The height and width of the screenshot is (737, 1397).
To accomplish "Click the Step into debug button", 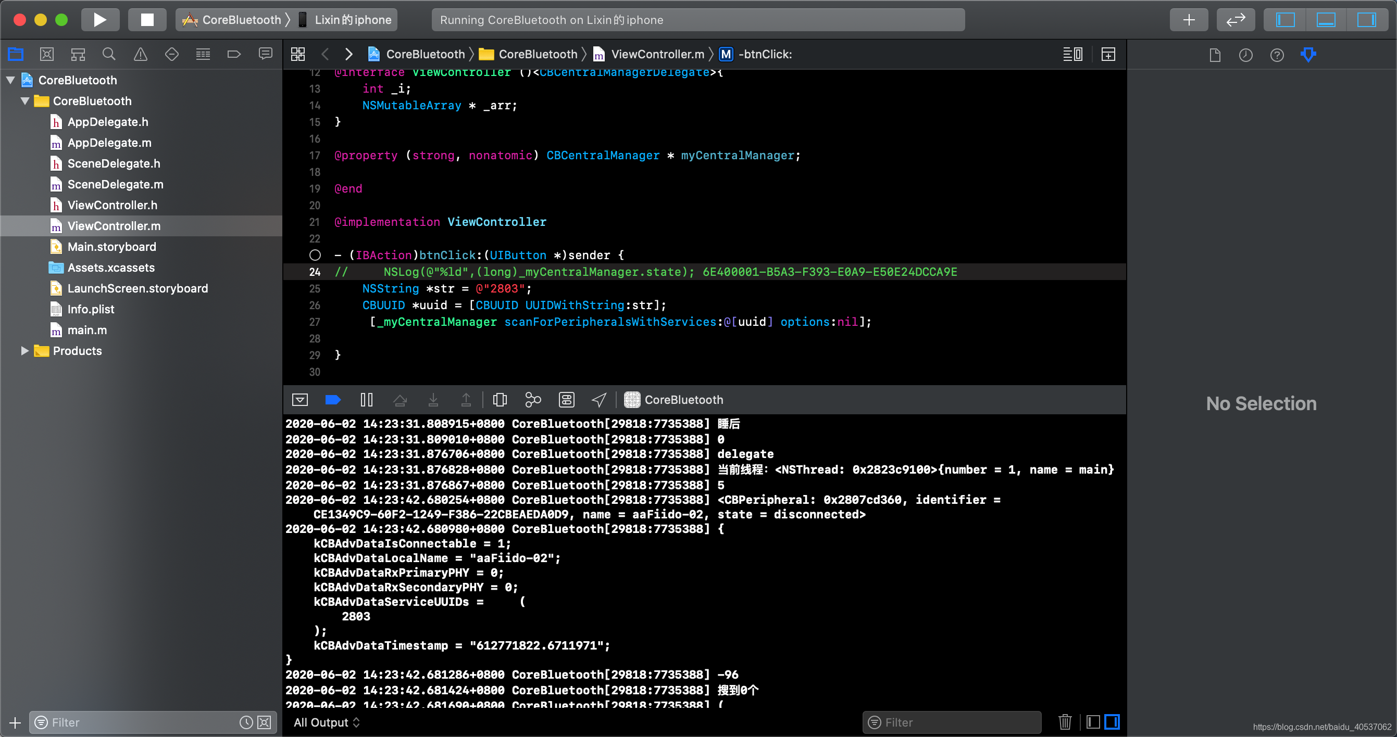I will coord(433,400).
